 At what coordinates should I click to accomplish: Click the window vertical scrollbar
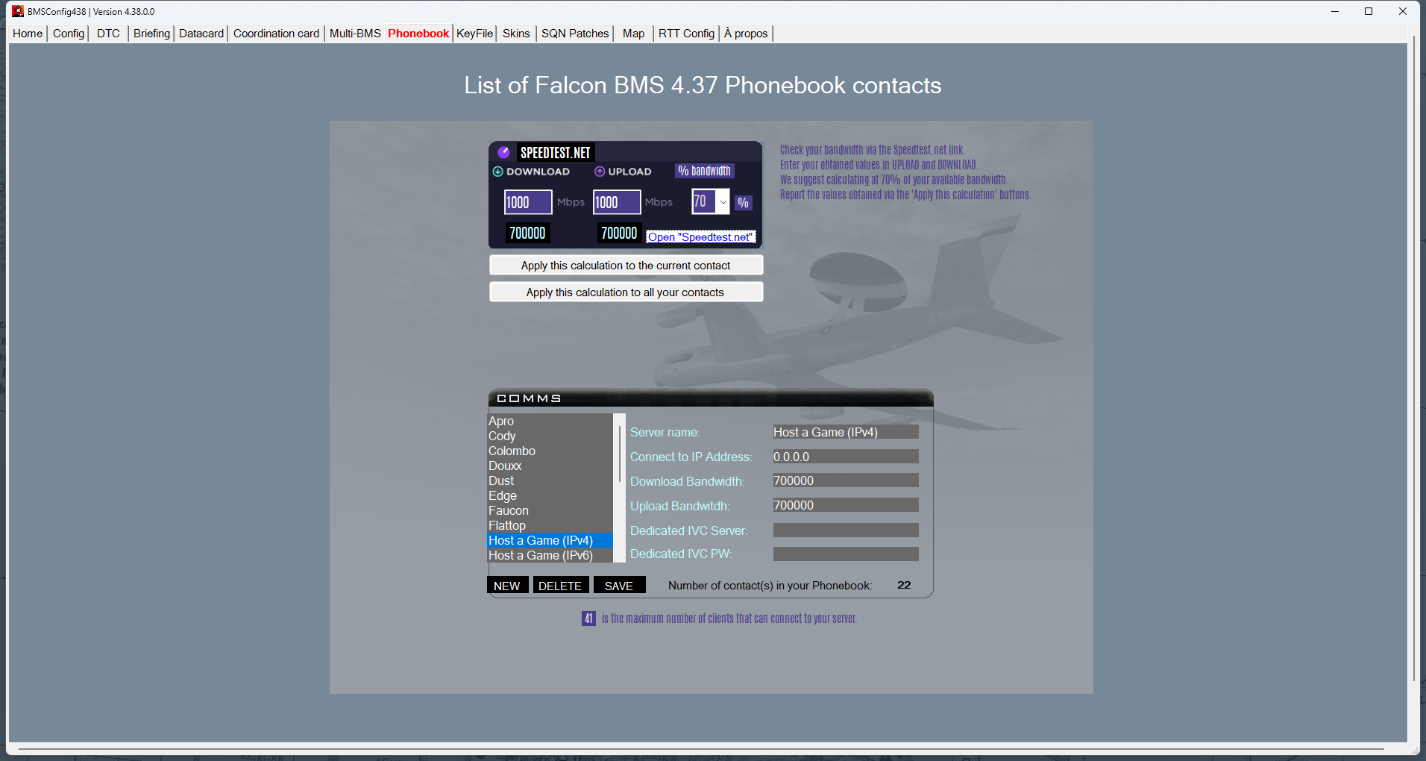[x=1413, y=358]
